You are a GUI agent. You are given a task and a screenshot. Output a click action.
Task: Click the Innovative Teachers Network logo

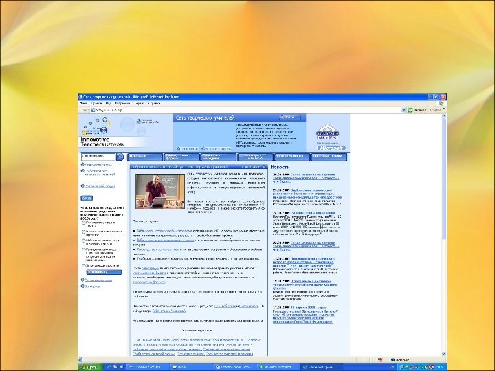point(102,142)
